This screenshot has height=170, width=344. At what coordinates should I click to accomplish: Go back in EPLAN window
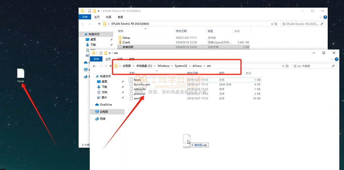(x=83, y=24)
